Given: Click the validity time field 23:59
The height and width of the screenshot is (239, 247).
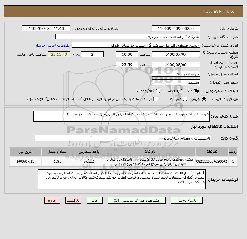Looking at the screenshot, I should pyautogui.click(x=127, y=64).
